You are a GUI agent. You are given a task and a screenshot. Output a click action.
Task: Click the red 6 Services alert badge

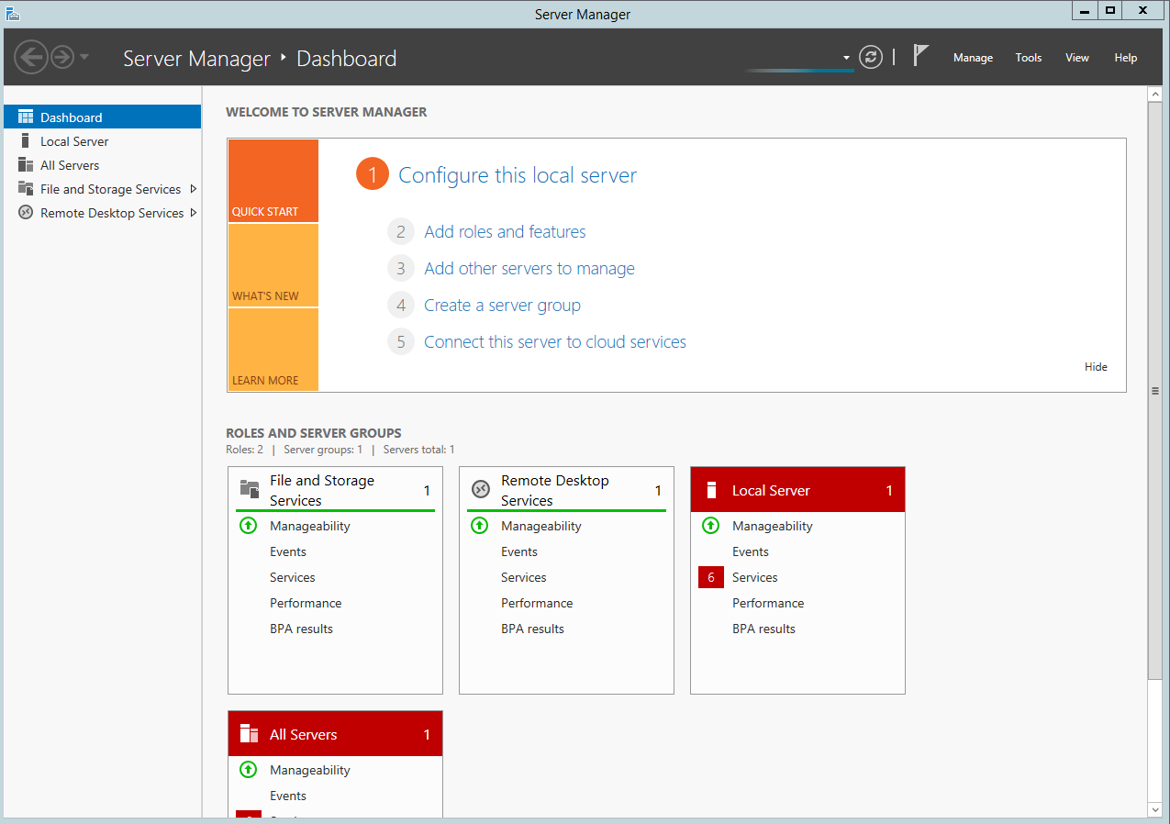pyautogui.click(x=711, y=577)
